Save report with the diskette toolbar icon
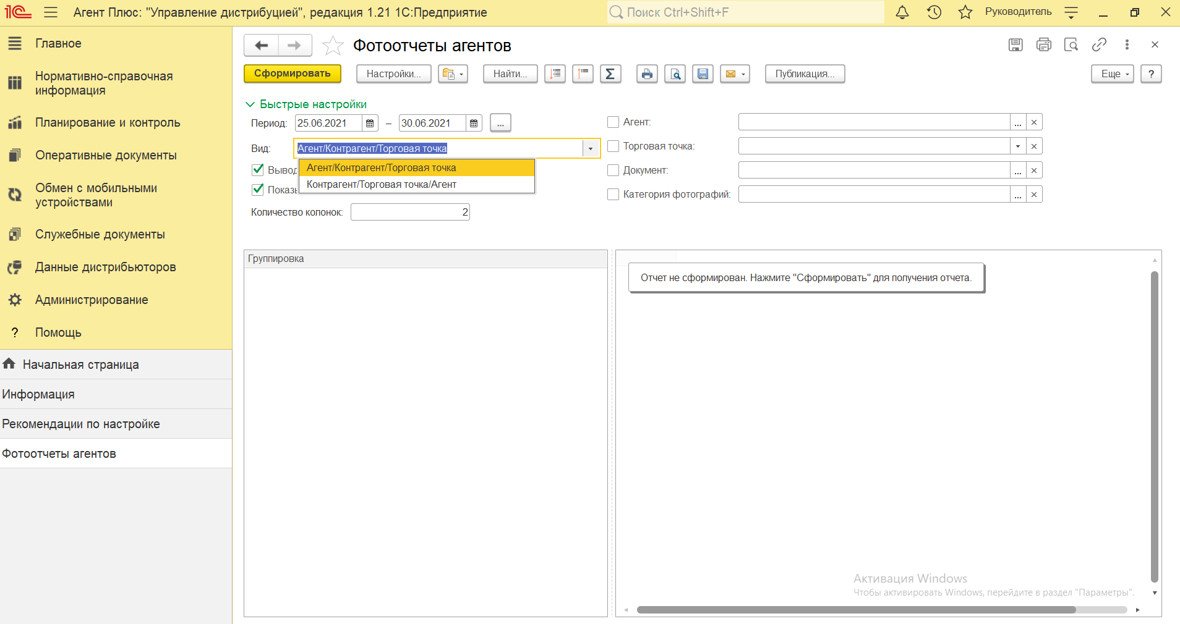Image resolution: width=1180 pixels, height=624 pixels. [703, 74]
